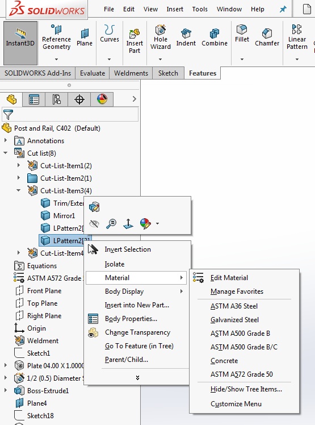Open the PropertyManager tab
Image resolution: width=315 pixels, height=425 pixels.
(x=34, y=99)
